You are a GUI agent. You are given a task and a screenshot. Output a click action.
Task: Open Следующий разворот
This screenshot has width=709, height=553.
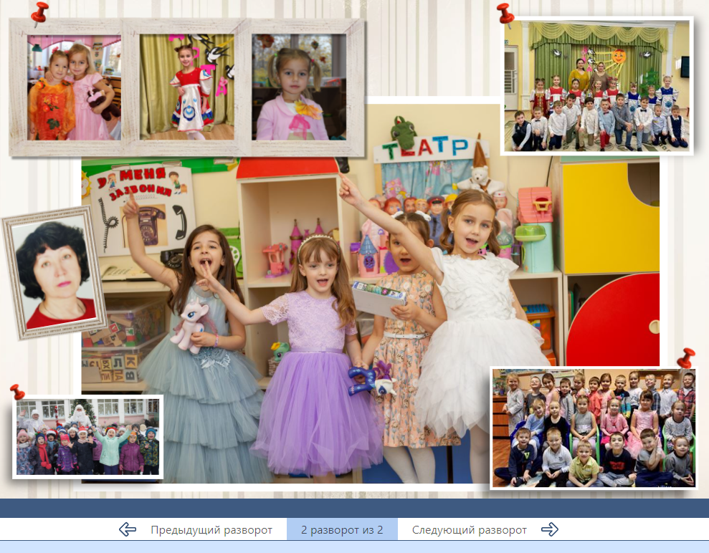click(x=469, y=530)
